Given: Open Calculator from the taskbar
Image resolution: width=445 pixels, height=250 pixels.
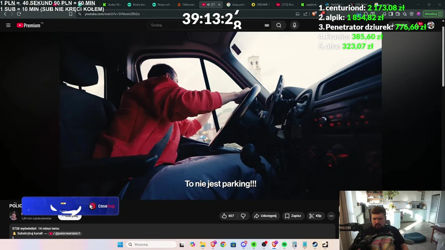Looking at the screenshot, I should pyautogui.click(x=294, y=244).
